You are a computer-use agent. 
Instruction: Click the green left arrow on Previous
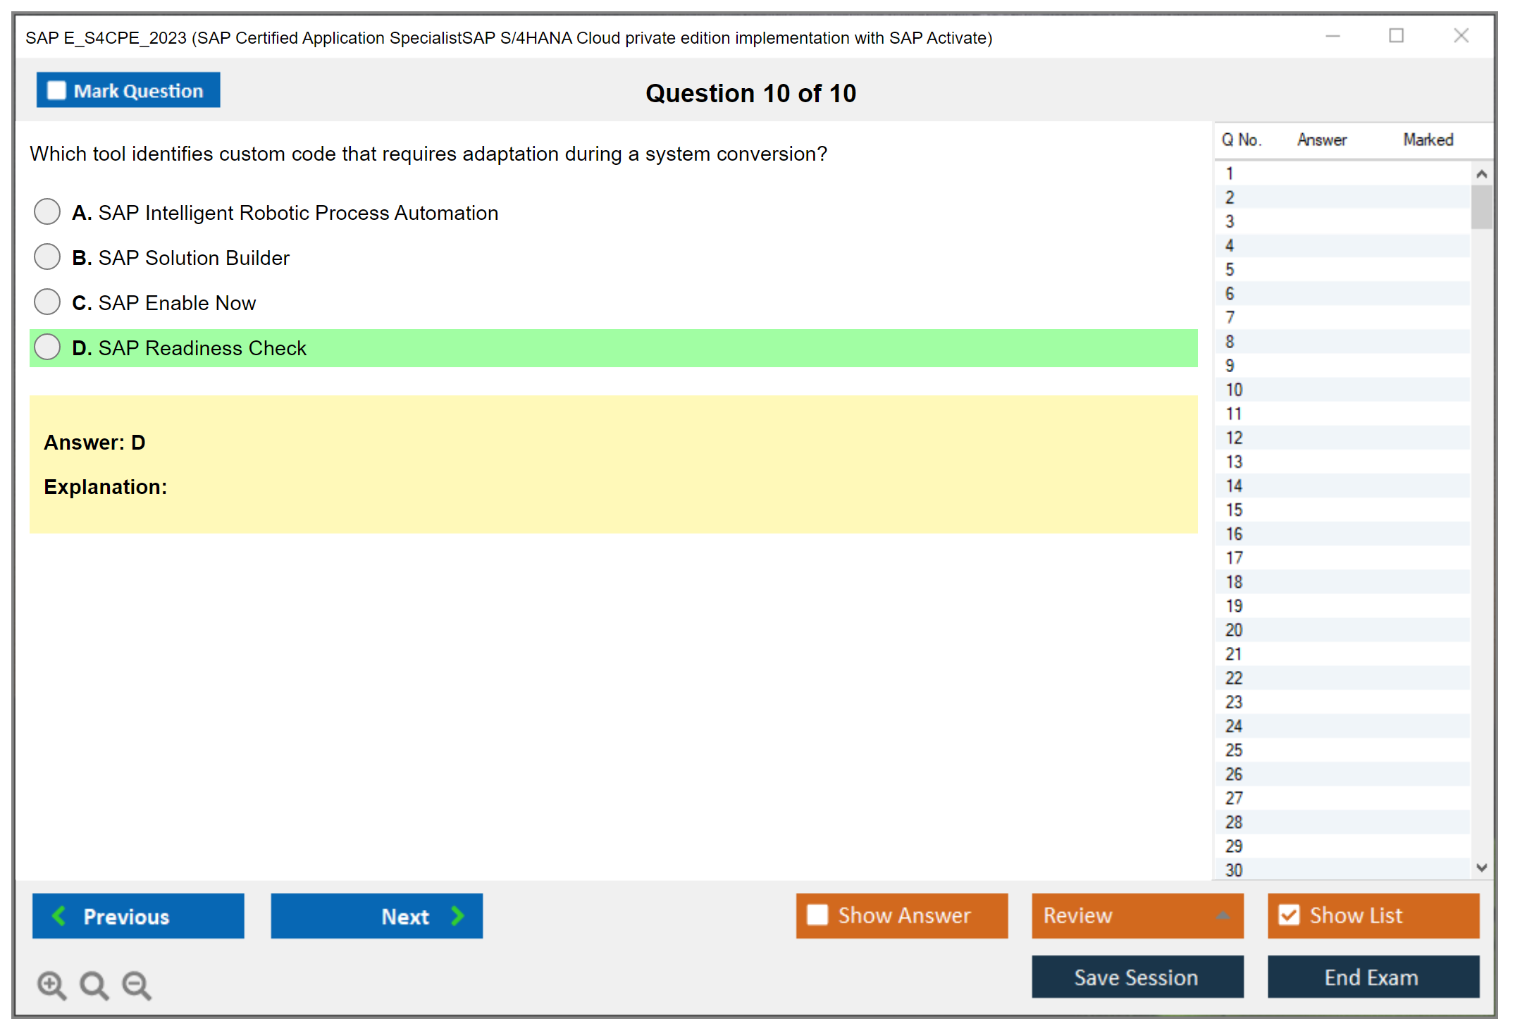pyautogui.click(x=59, y=915)
